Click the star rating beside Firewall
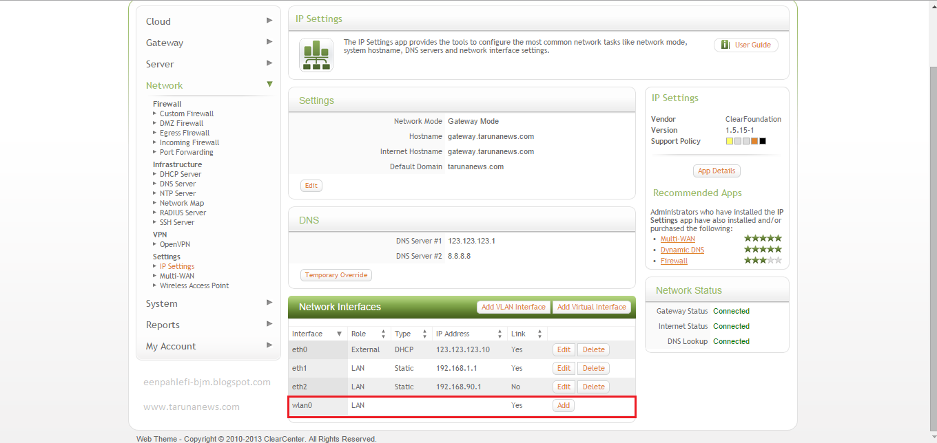 [x=762, y=261]
